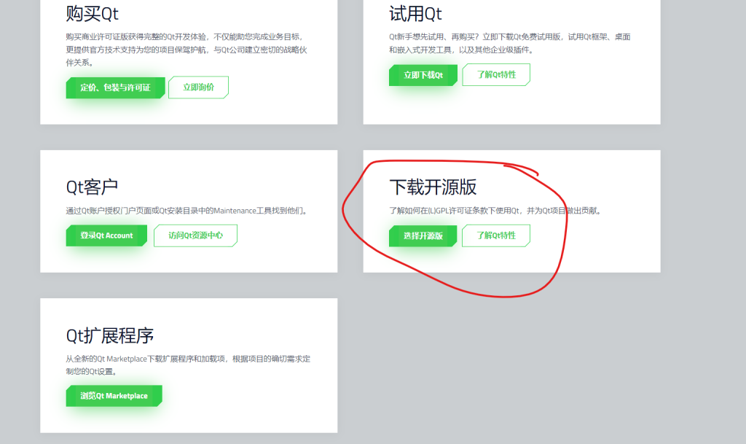This screenshot has height=444, width=746.
Task: Open 了解Qt特性 under 下载开源版
Action: coord(496,235)
